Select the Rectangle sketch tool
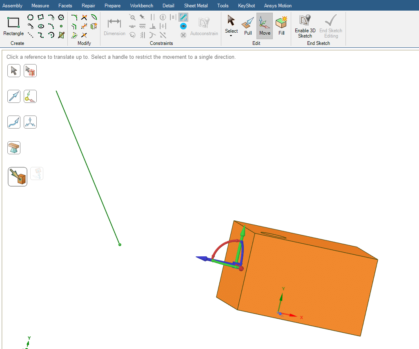This screenshot has width=419, height=349. click(13, 26)
